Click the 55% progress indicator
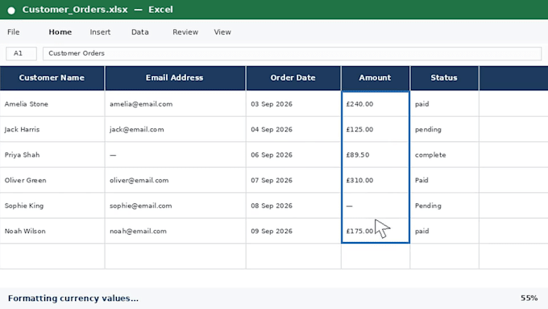This screenshot has width=548, height=309. pyautogui.click(x=529, y=299)
